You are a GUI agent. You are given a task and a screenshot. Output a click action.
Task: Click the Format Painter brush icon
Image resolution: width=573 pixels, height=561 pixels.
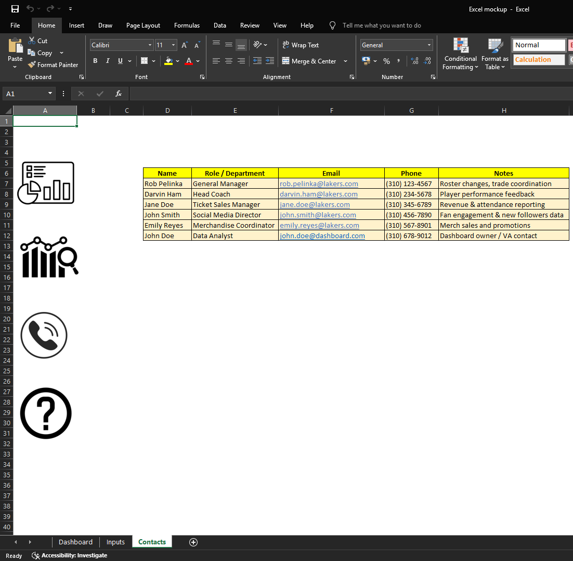click(x=32, y=65)
